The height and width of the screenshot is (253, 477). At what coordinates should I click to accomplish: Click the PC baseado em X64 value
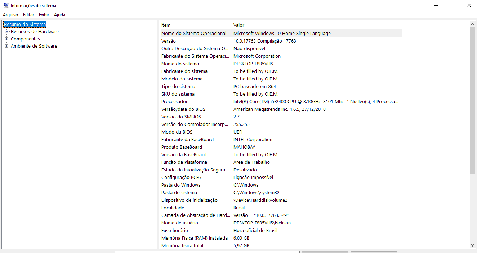coord(255,86)
